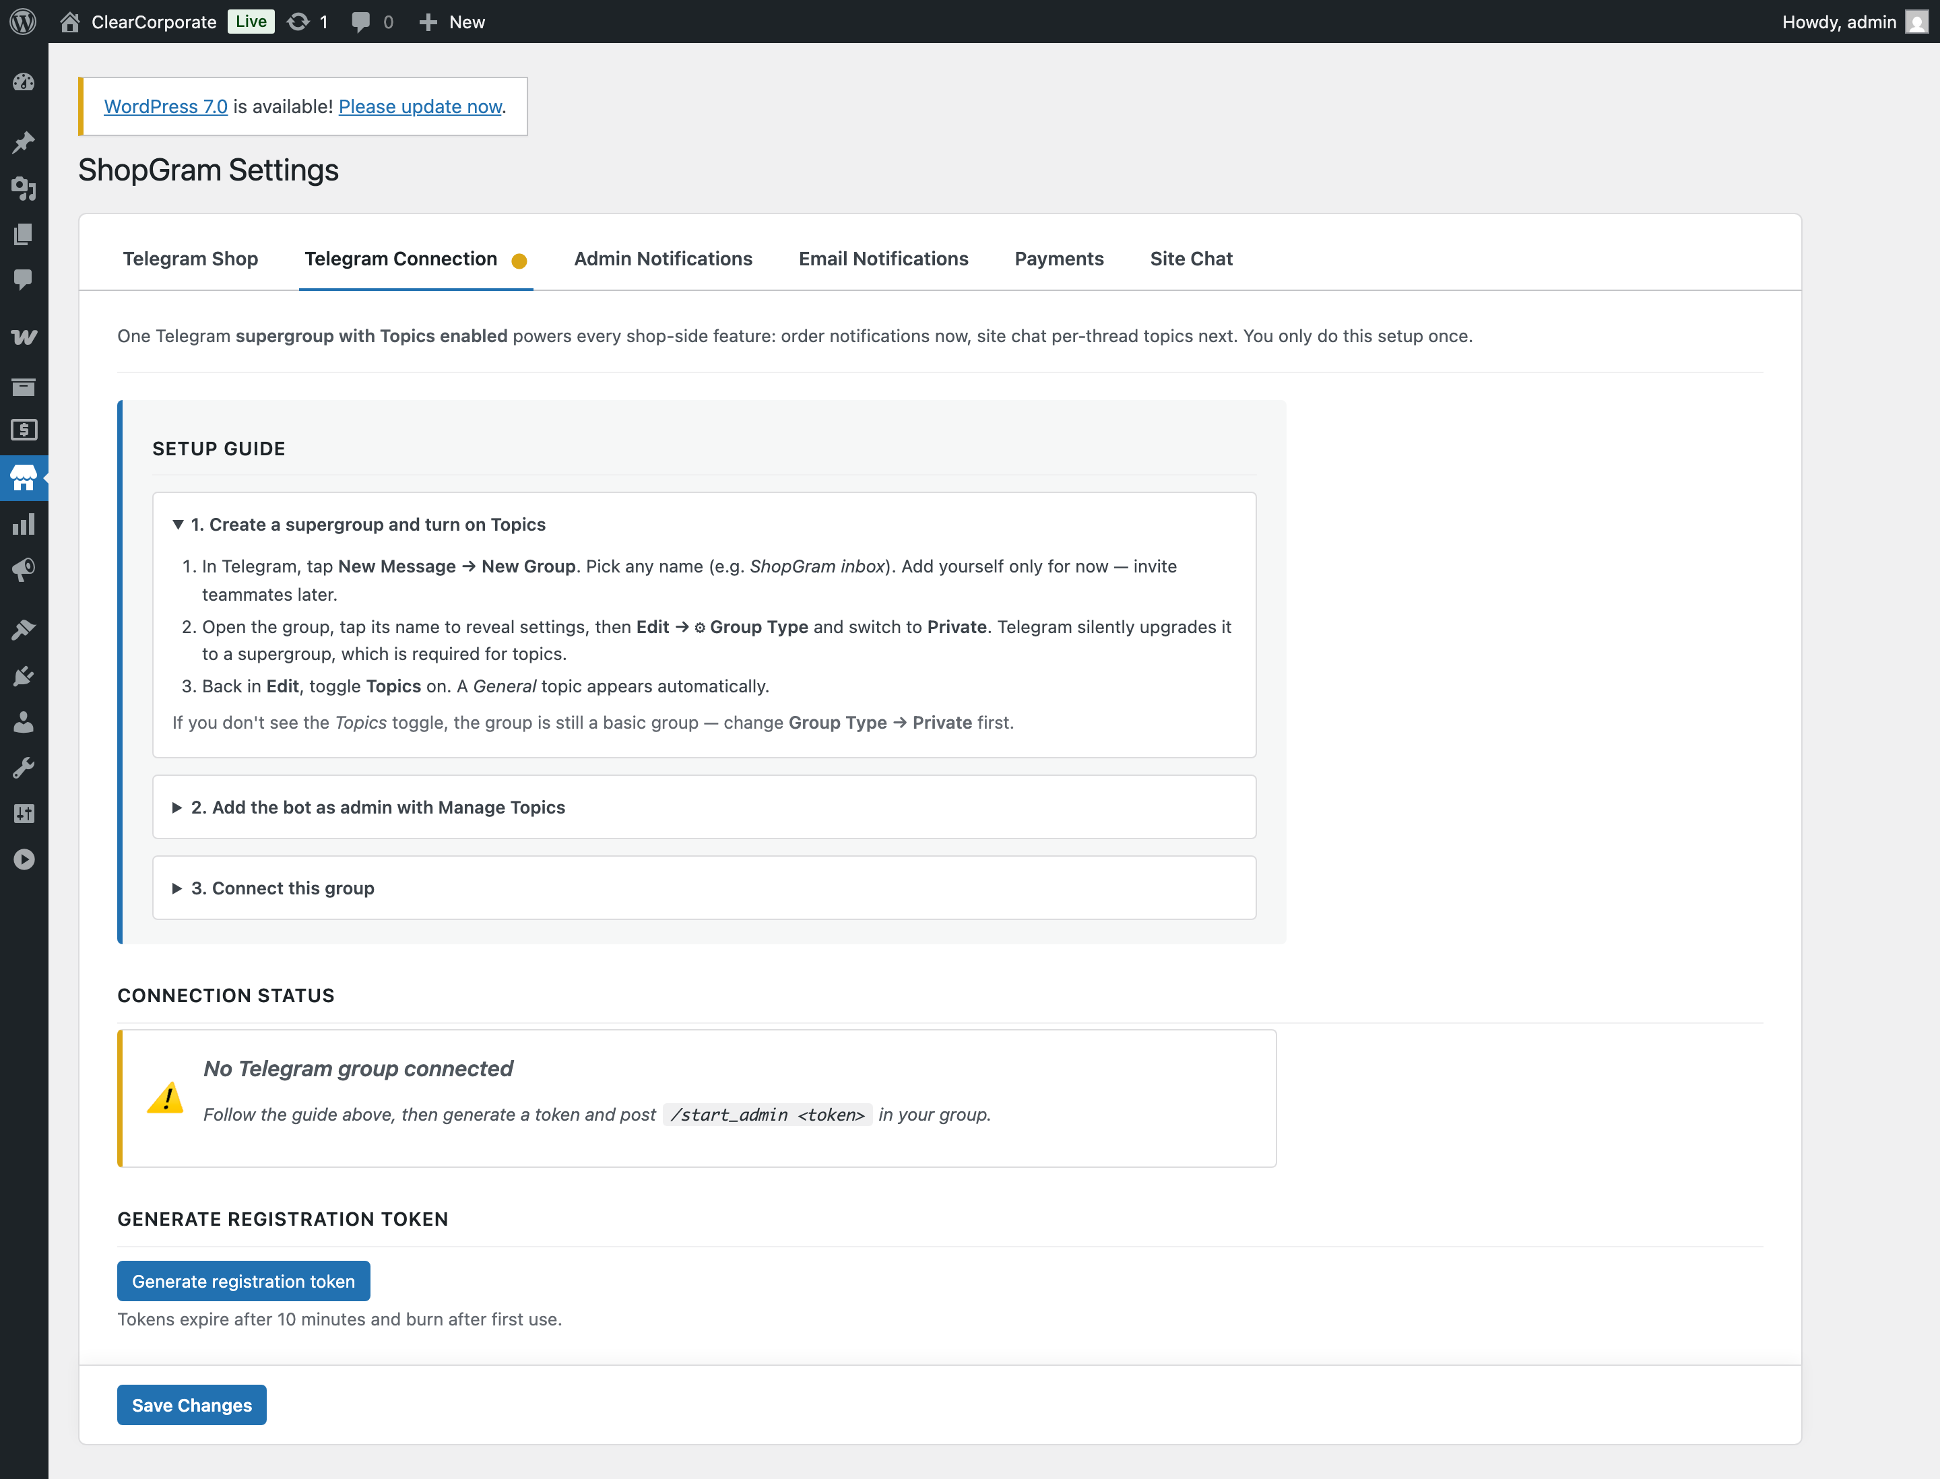
Task: Click the Tokens expire after 10 minutes note
Action: 340,1319
